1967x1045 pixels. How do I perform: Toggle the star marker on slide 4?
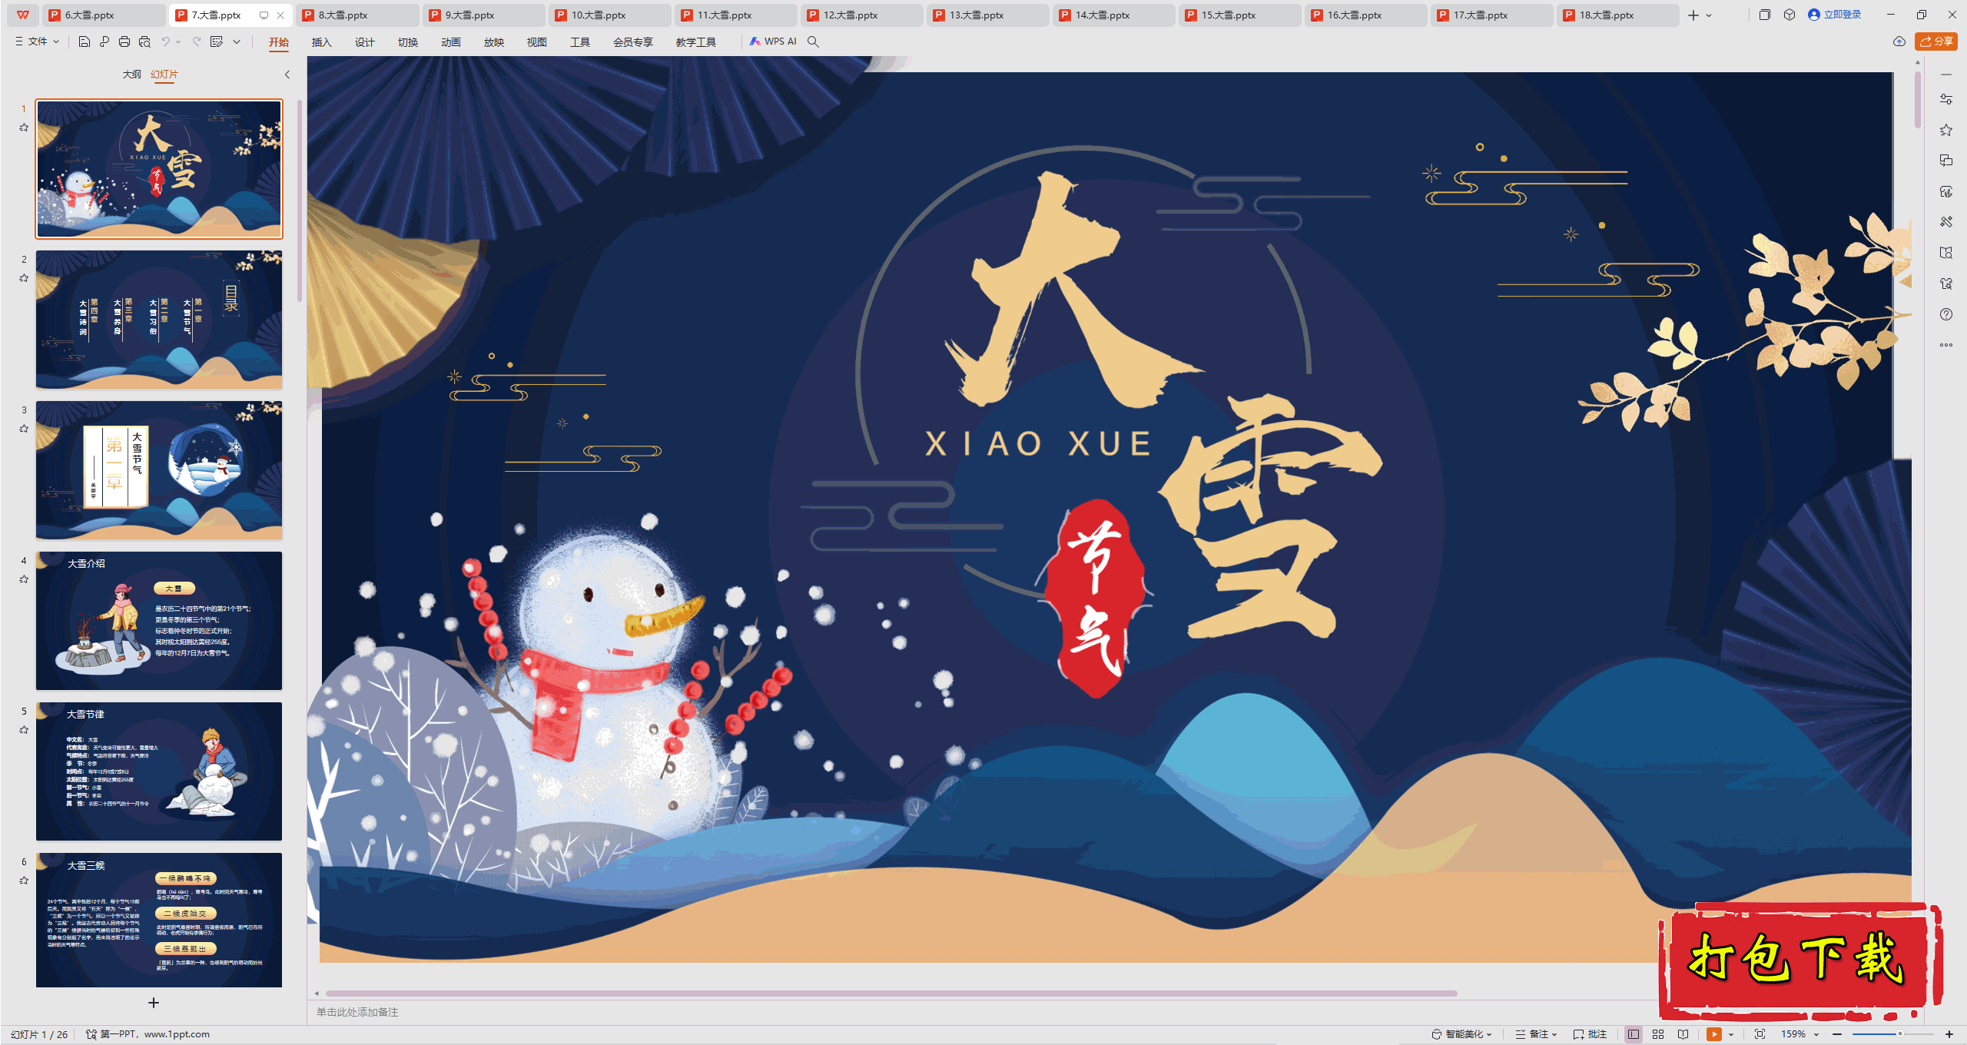(x=24, y=579)
